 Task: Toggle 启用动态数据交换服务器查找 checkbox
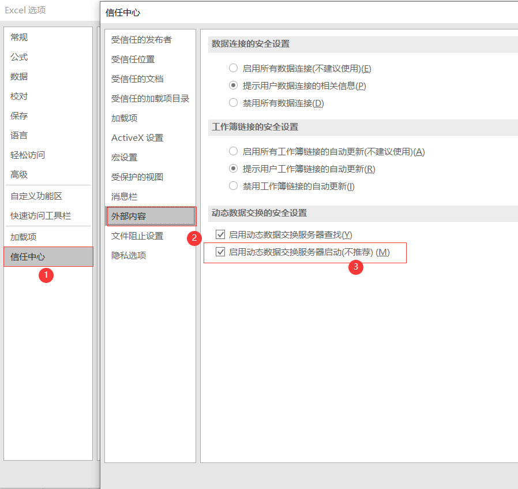tap(220, 234)
